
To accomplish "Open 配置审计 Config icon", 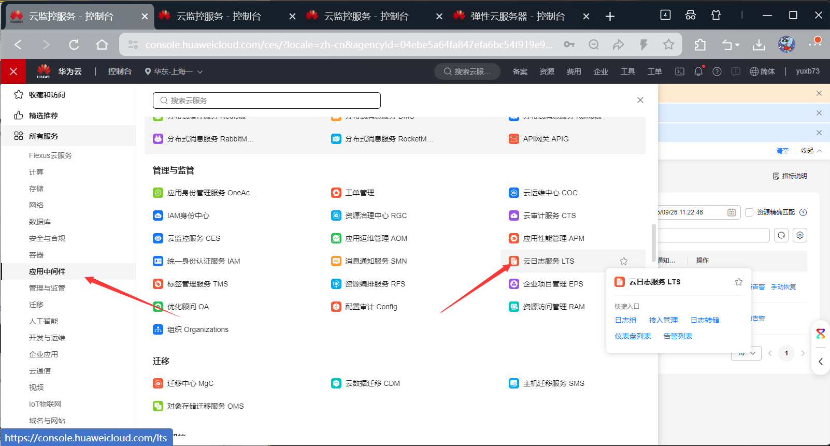I will click(x=336, y=307).
